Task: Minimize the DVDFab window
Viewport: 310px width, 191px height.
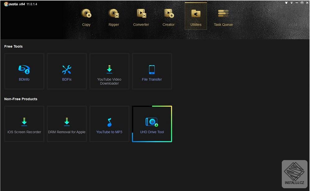Action: 297,3
